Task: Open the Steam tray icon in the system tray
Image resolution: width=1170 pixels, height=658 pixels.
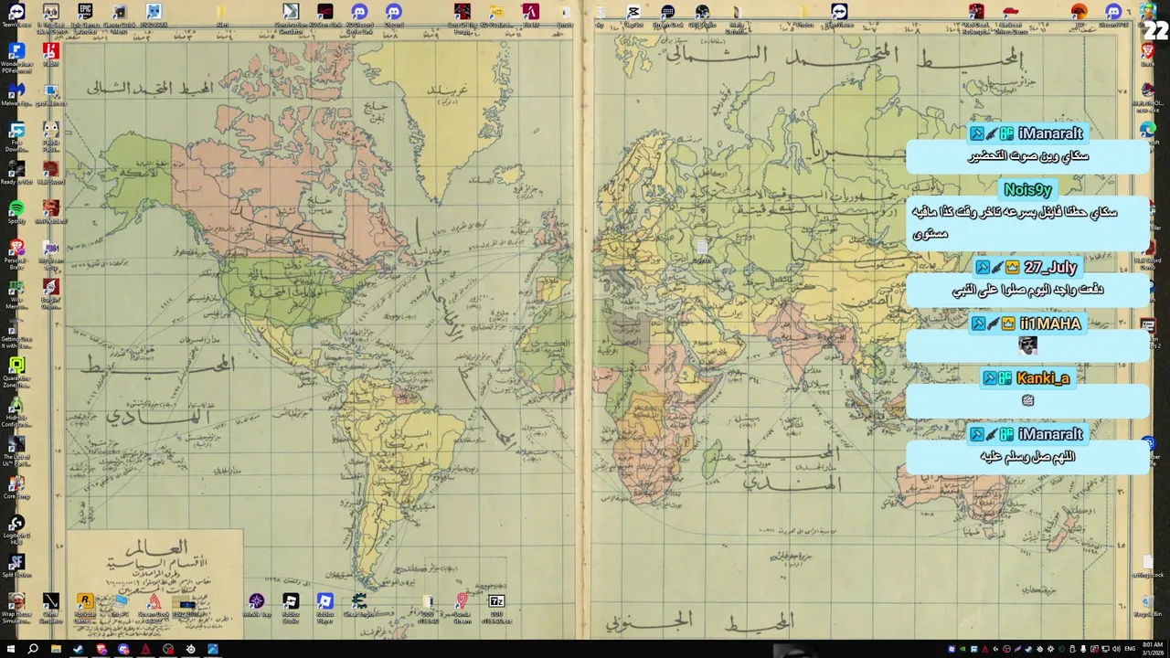Action: 1028,649
